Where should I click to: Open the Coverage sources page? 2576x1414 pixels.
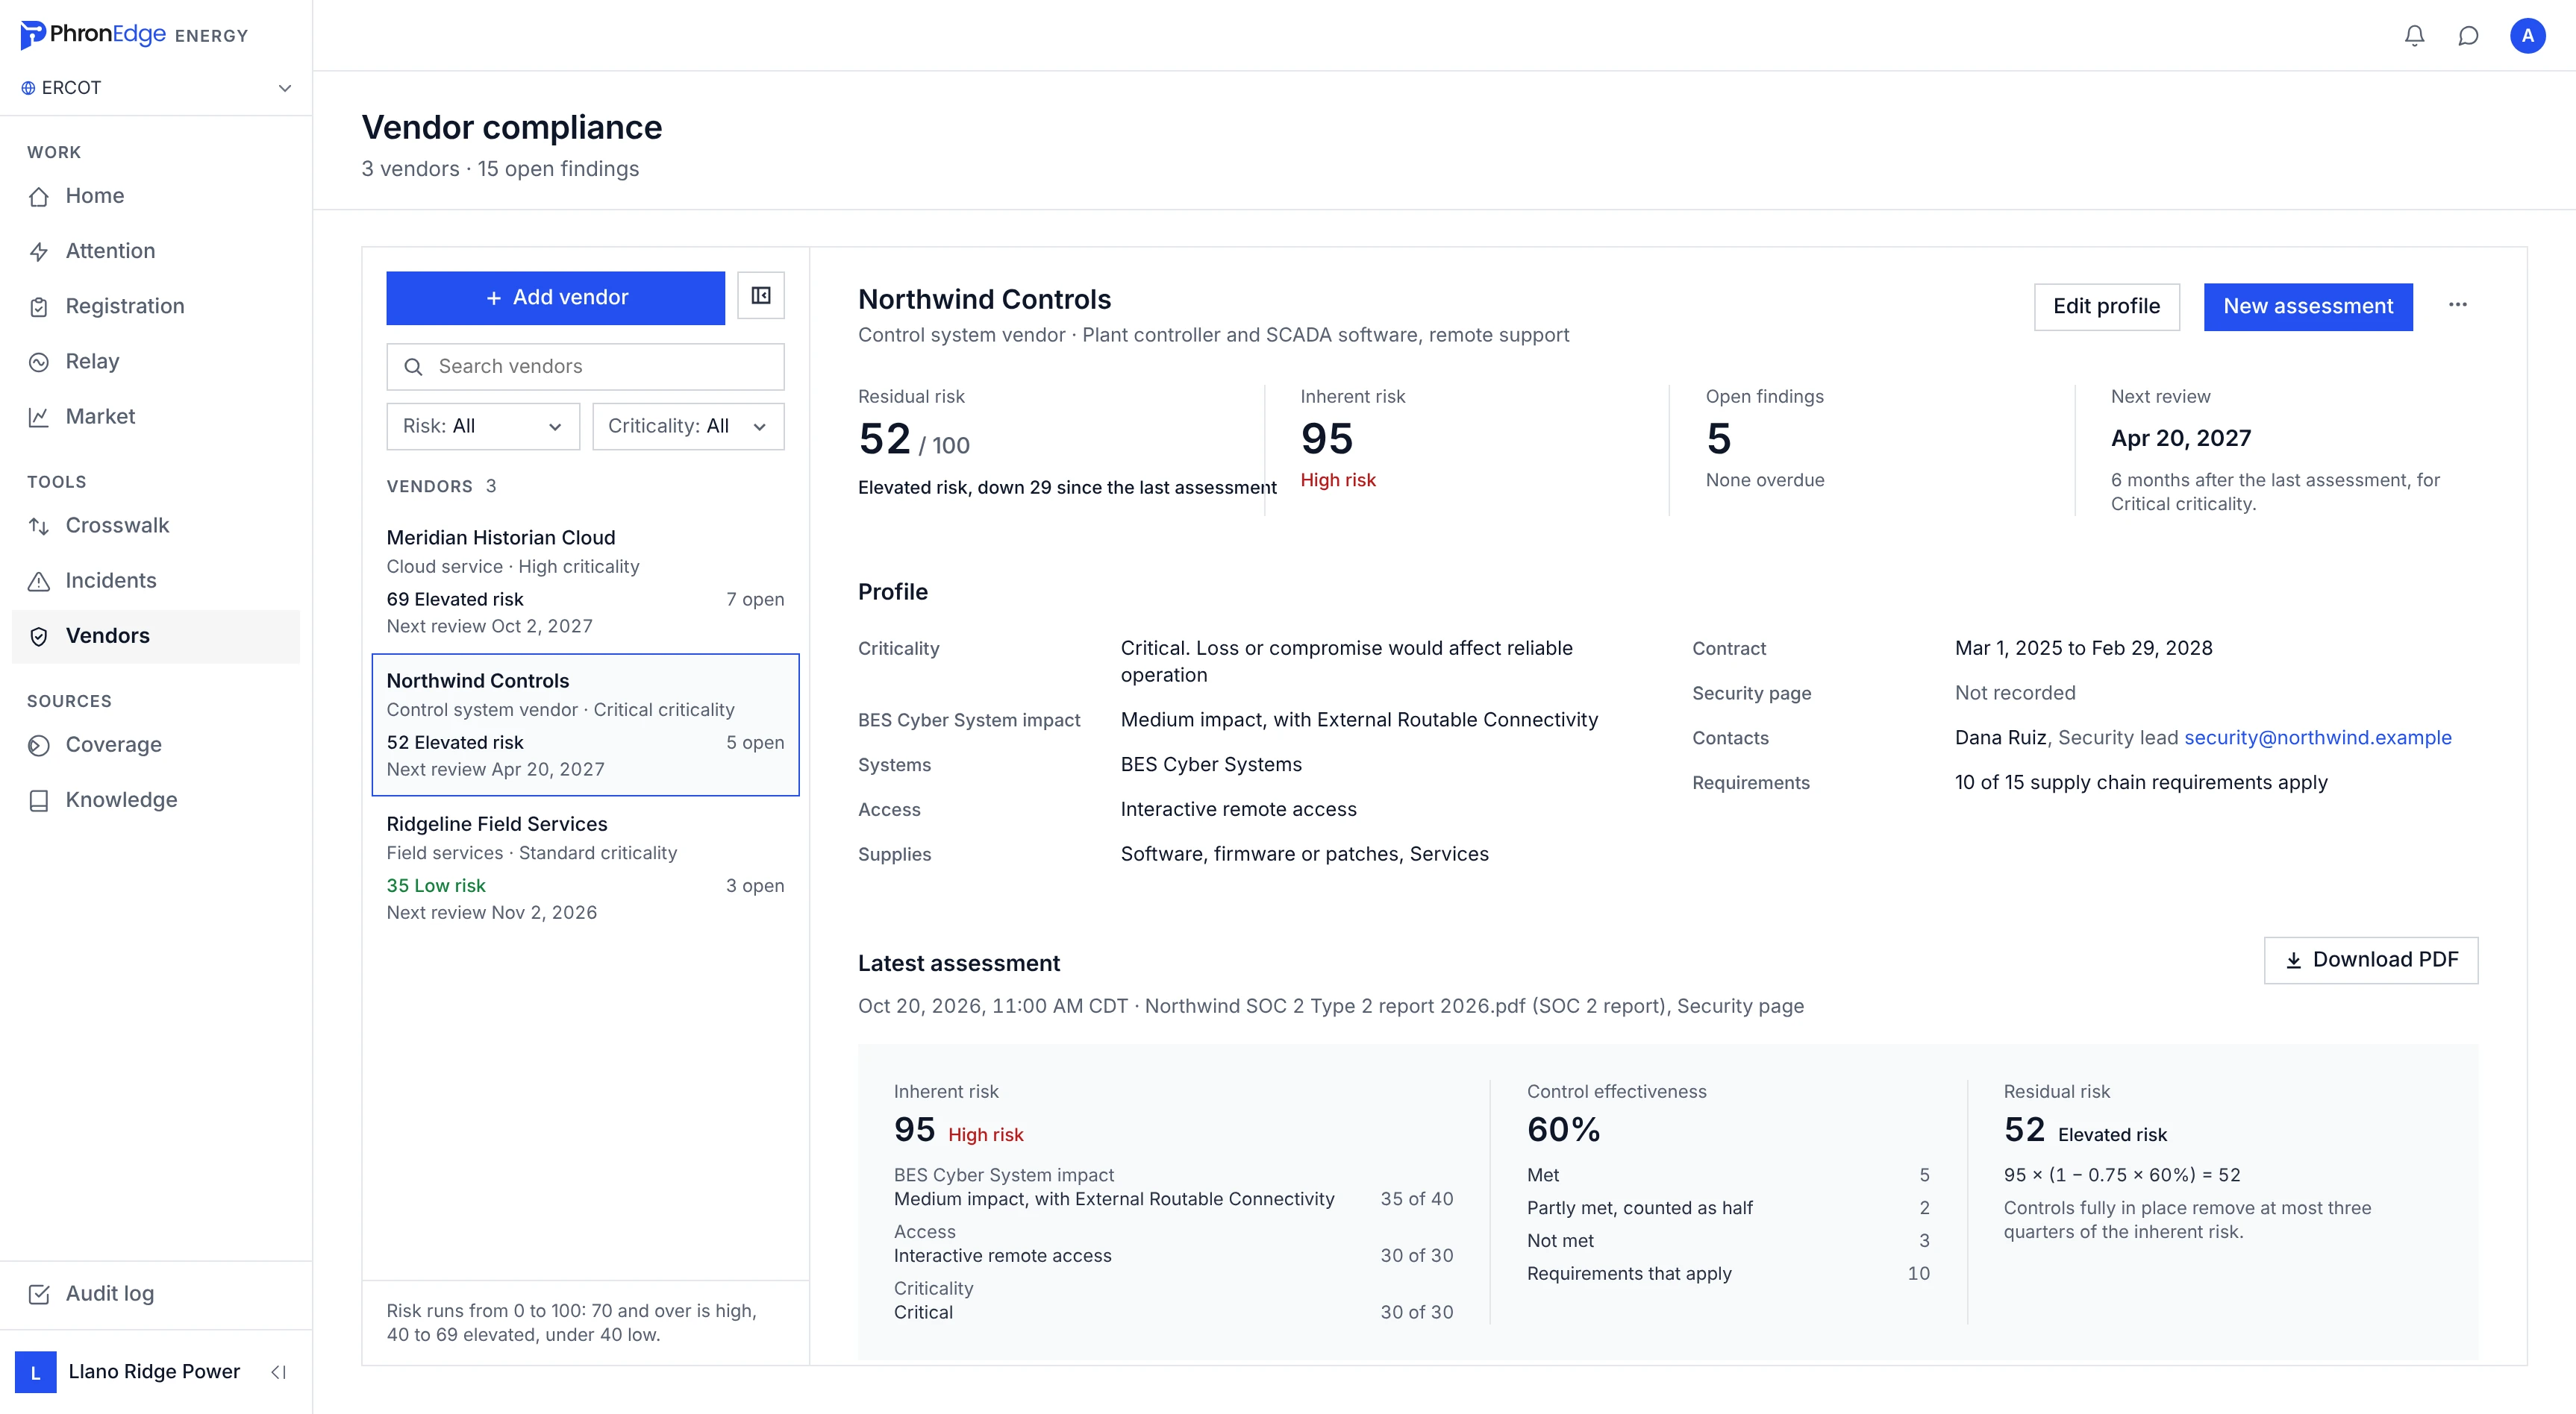[156, 746]
